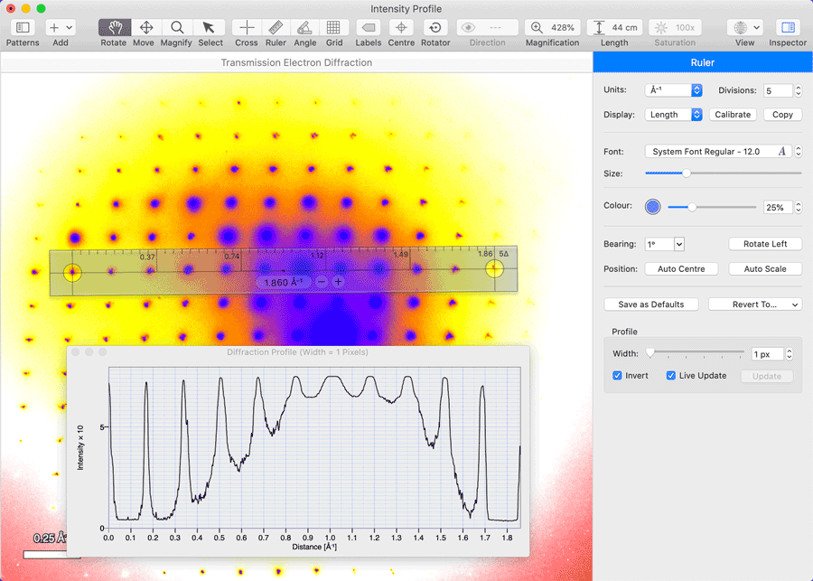
Task: Click the blue ruler colour swatch
Action: (653, 207)
